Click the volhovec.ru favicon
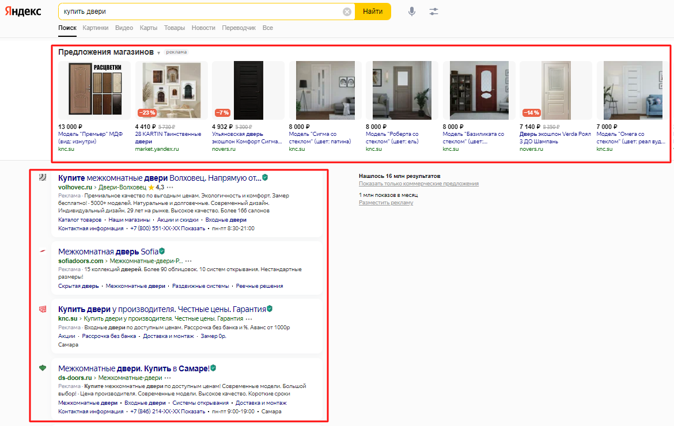The height and width of the screenshot is (426, 674). point(43,177)
